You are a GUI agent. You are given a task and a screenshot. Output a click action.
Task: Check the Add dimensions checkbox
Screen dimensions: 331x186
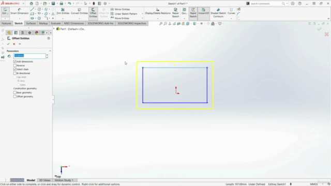coord(15,61)
